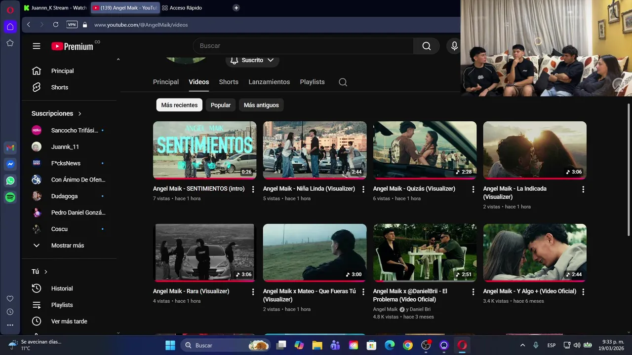
Task: Open the YouTube guide hamburger menu
Action: 37,46
